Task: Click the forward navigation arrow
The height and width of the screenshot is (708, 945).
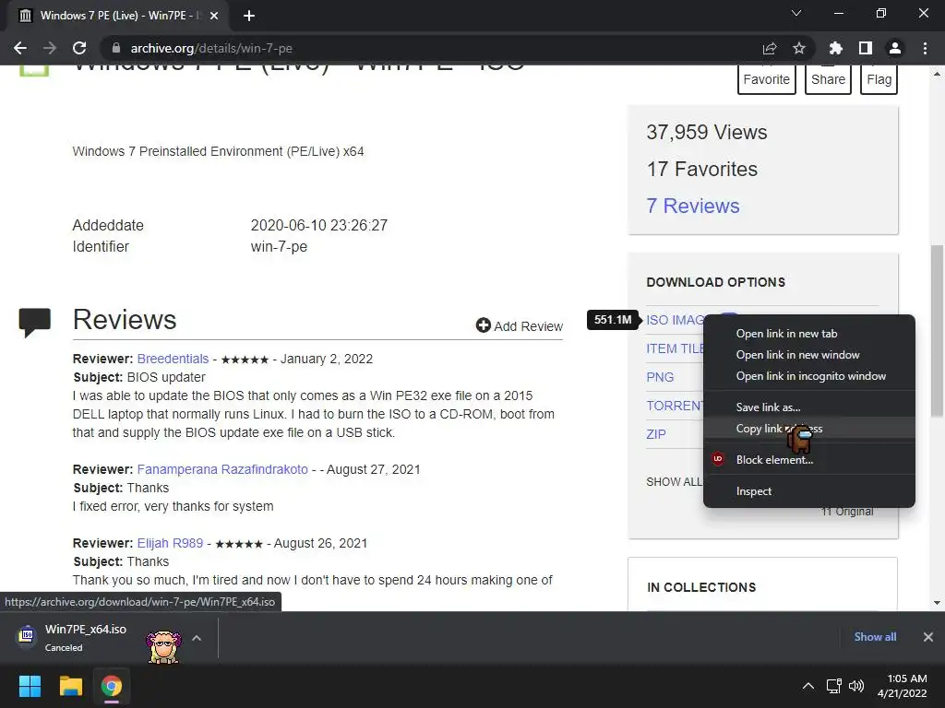Action: [x=50, y=48]
